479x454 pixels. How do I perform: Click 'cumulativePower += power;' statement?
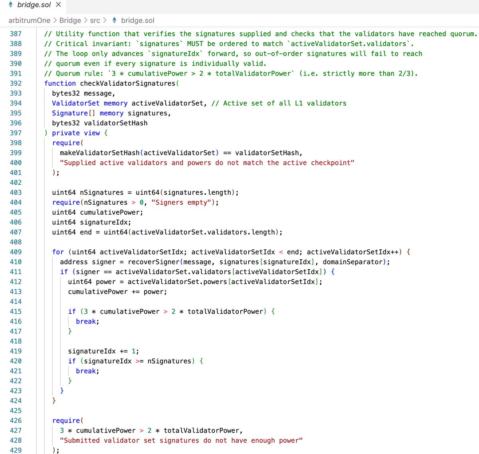click(118, 292)
